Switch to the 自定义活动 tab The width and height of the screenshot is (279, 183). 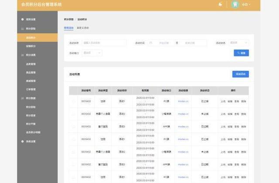(82, 28)
